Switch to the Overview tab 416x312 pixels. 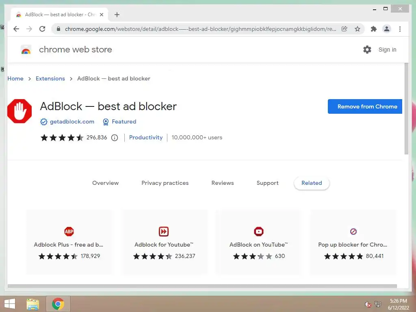pos(105,183)
